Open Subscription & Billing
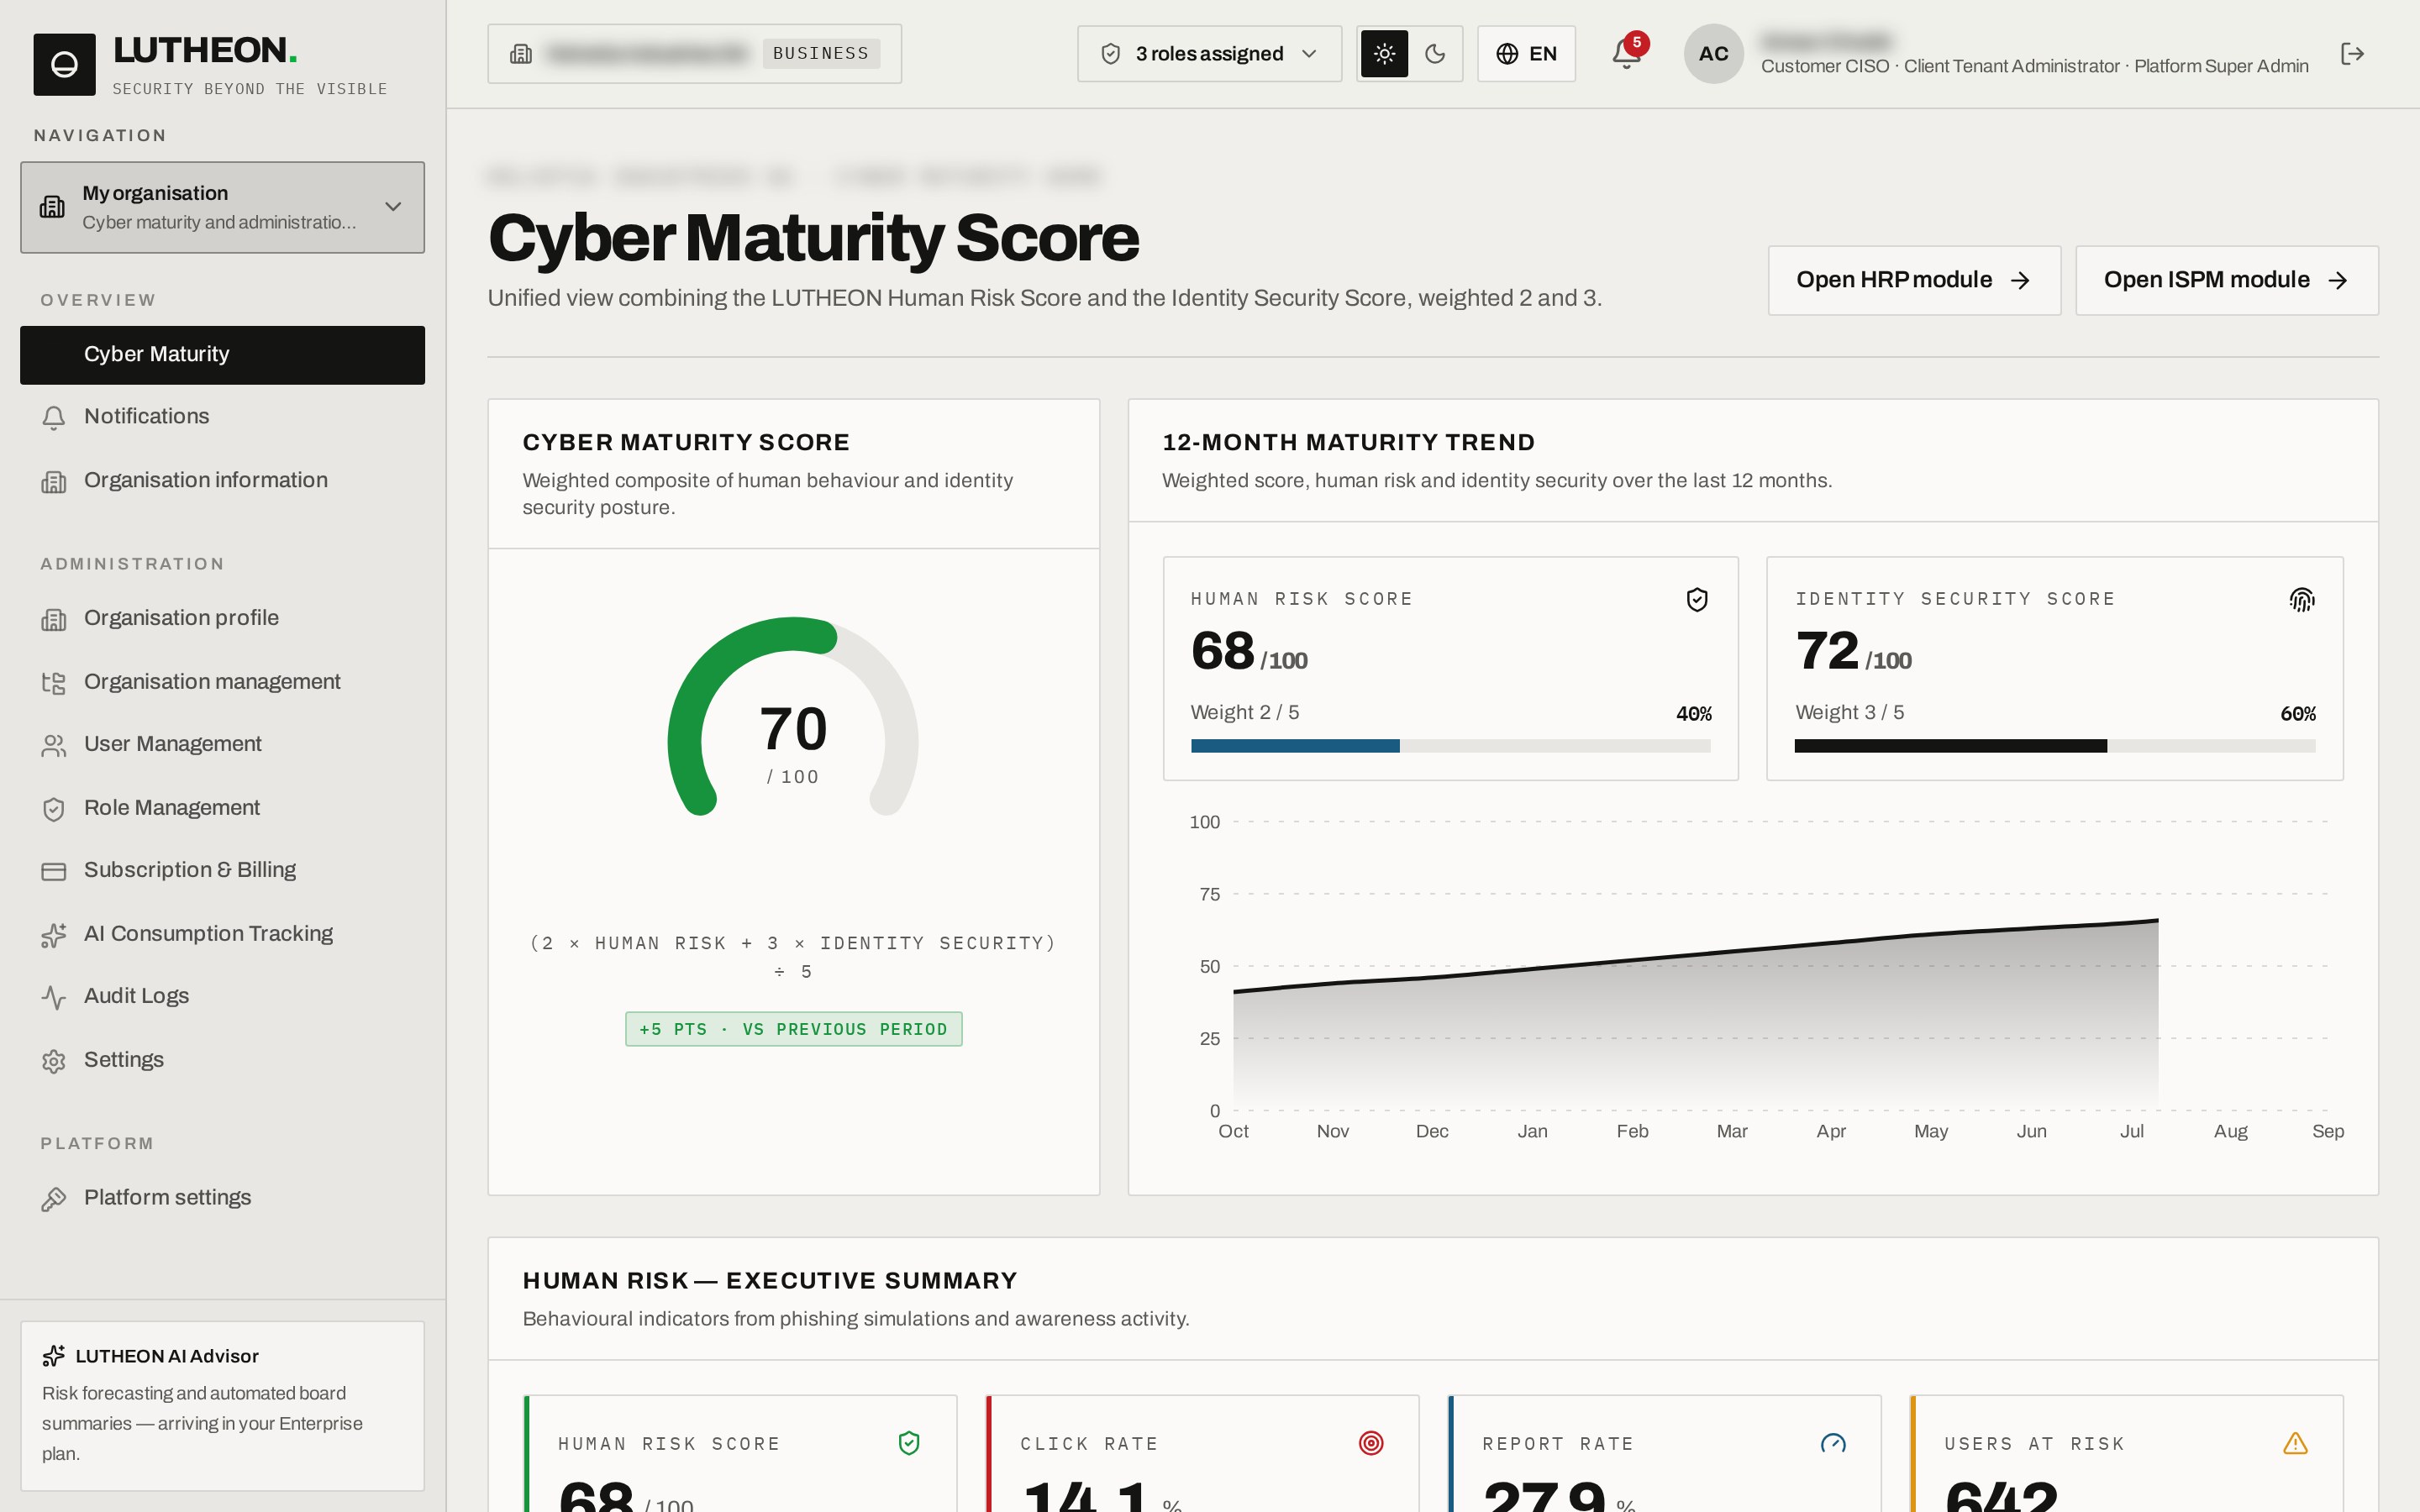This screenshot has width=2420, height=1512. pyautogui.click(x=222, y=871)
